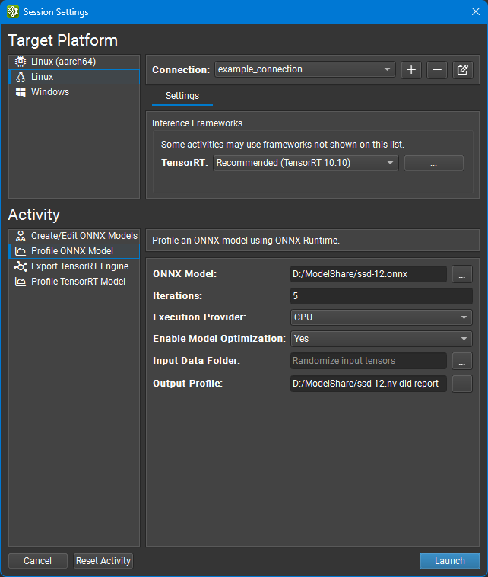Expand the Enable Model Optimization dropdown
Image resolution: width=488 pixels, height=577 pixels.
[381, 340]
